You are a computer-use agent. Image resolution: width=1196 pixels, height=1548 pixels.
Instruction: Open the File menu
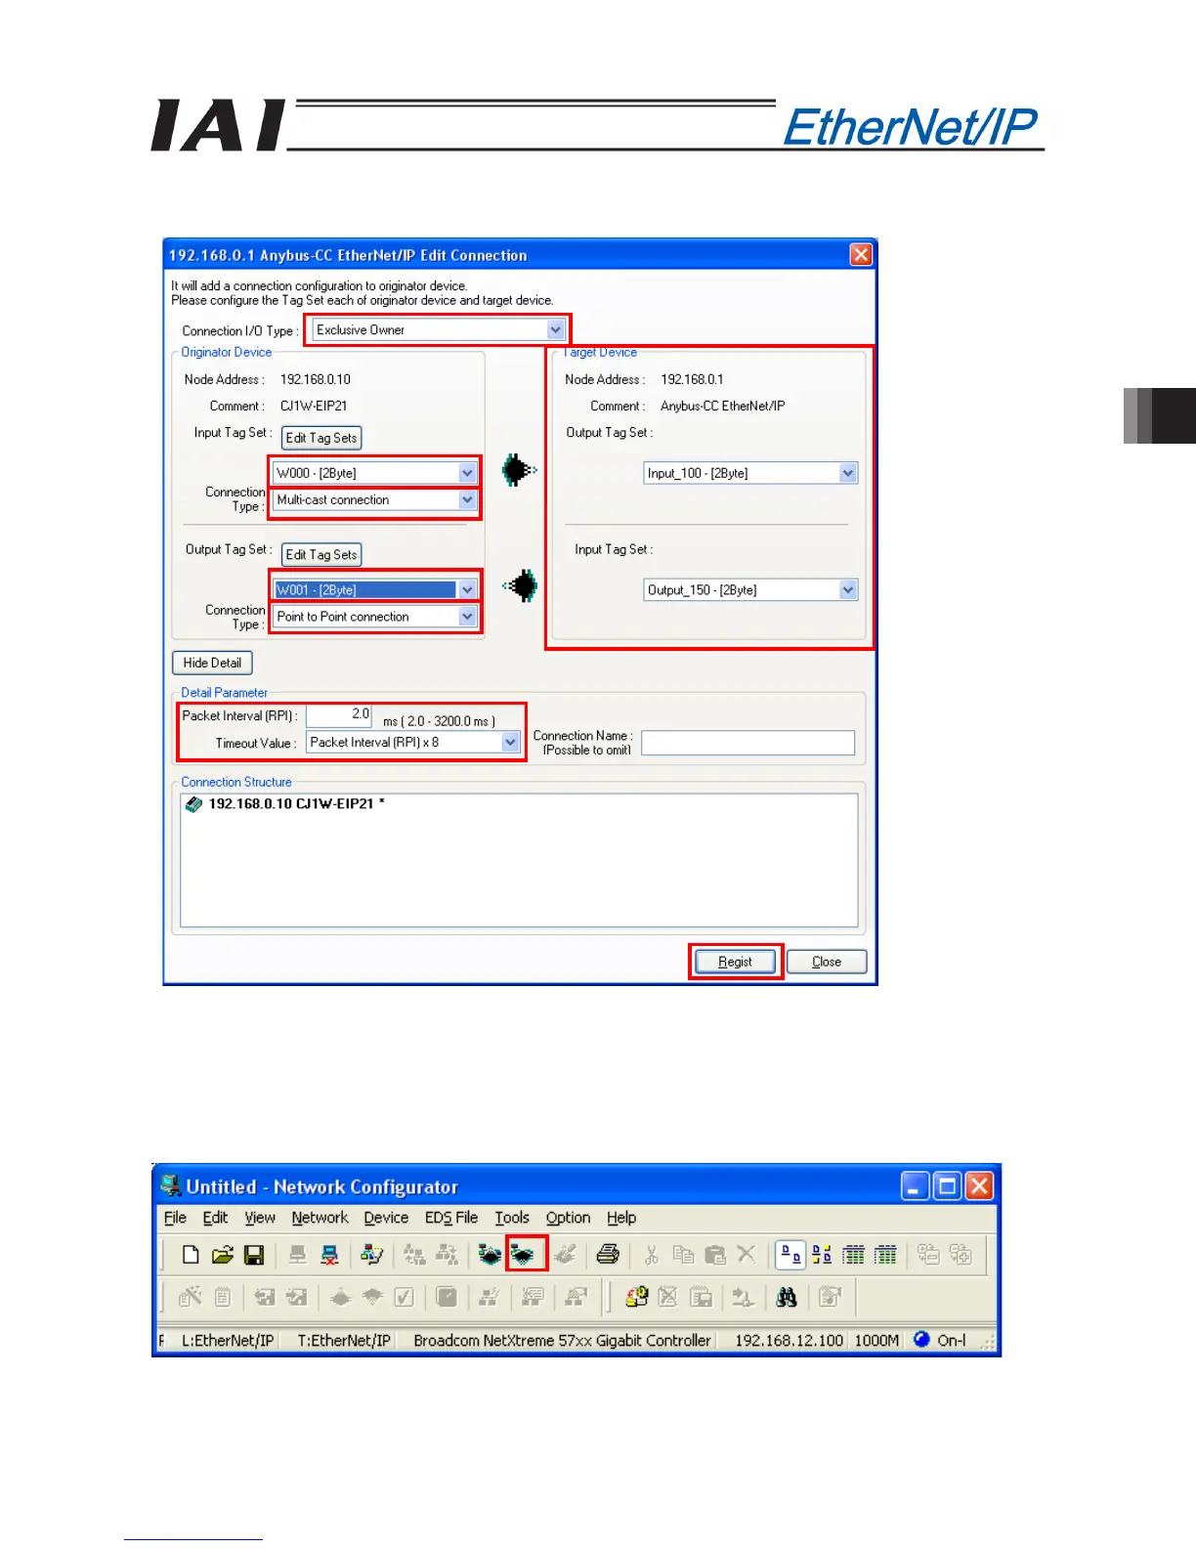[x=175, y=1218]
